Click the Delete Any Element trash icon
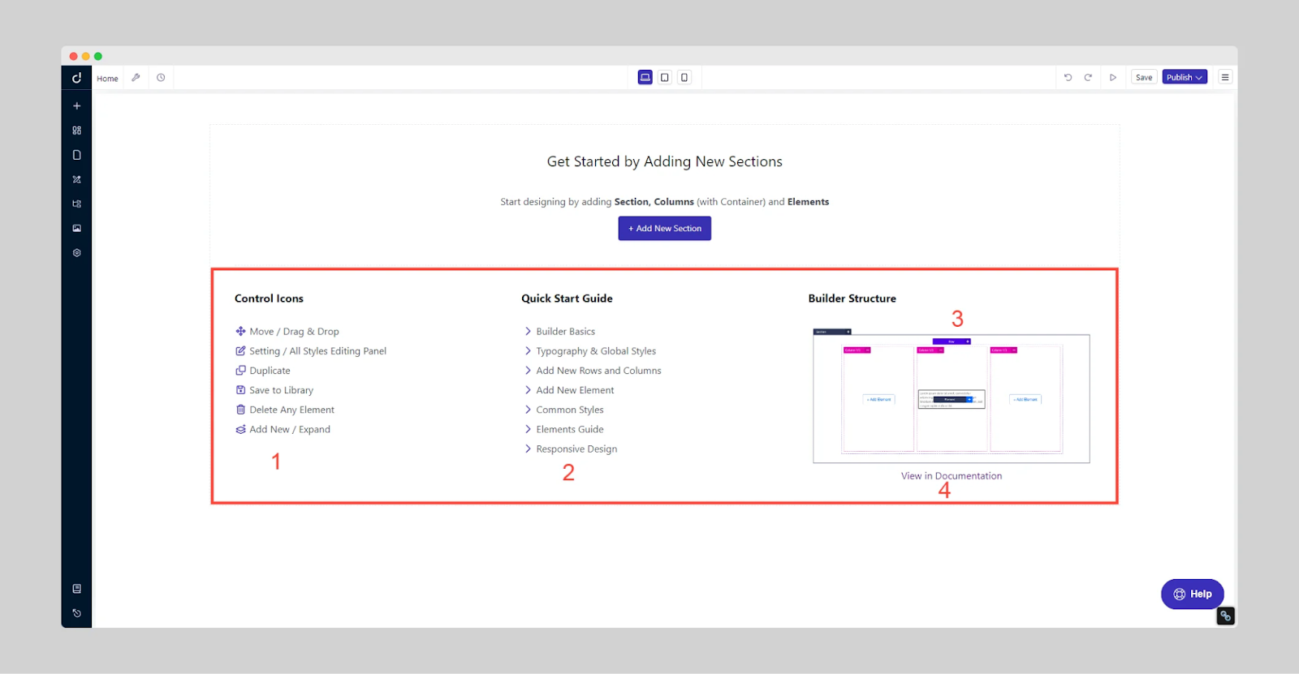The height and width of the screenshot is (674, 1299). click(240, 410)
